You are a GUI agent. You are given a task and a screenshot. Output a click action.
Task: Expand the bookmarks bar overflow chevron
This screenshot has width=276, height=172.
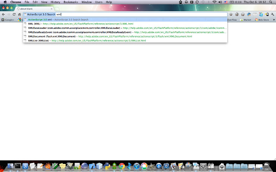[x=274, y=20]
